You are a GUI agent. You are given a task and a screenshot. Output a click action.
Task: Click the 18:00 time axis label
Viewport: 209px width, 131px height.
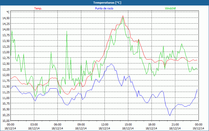click(x=152, y=125)
